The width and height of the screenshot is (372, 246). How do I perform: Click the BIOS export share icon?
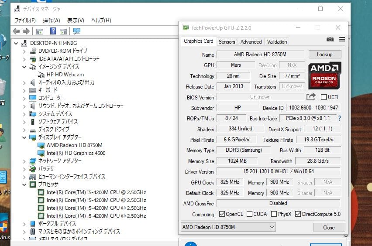tap(311, 97)
